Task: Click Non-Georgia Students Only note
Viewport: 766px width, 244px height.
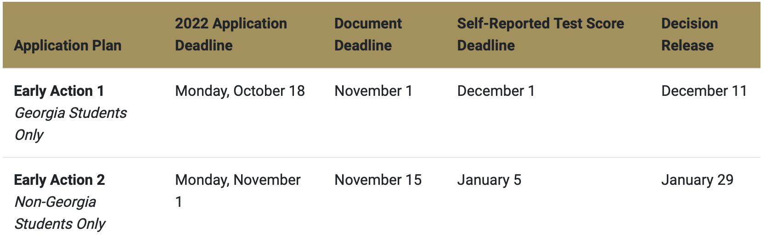Action: (60, 213)
